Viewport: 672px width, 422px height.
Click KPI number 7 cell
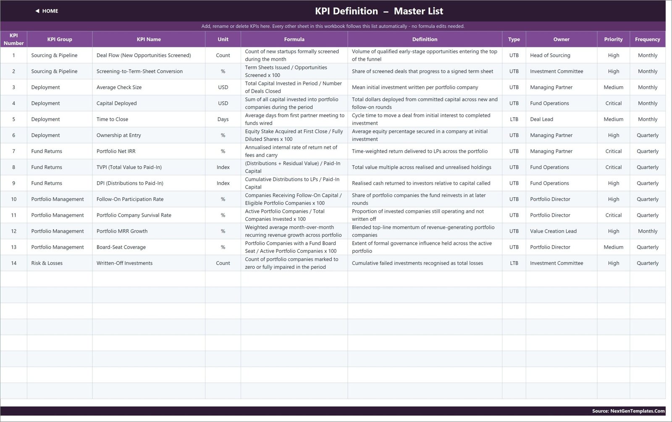[x=13, y=151]
